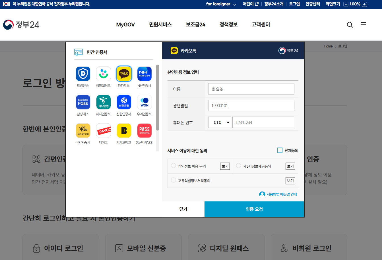The width and height of the screenshot is (382, 260).
Task: Select the 페이코 PAYCO icon
Action: [103, 130]
